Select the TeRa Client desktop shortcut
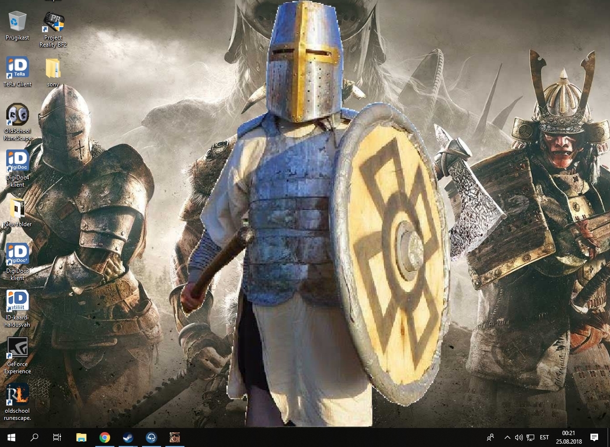This screenshot has height=447, width=610. 18,72
